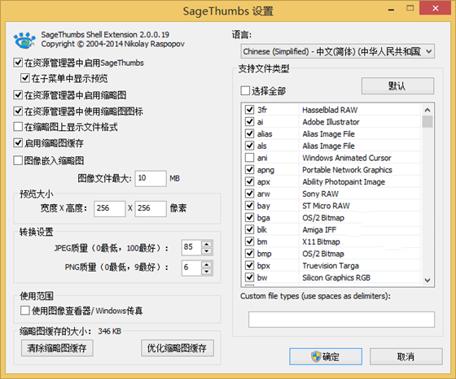Viewport: 456px width, 379px height.
Task: Select the Sony RAW row
Action: pos(331,194)
